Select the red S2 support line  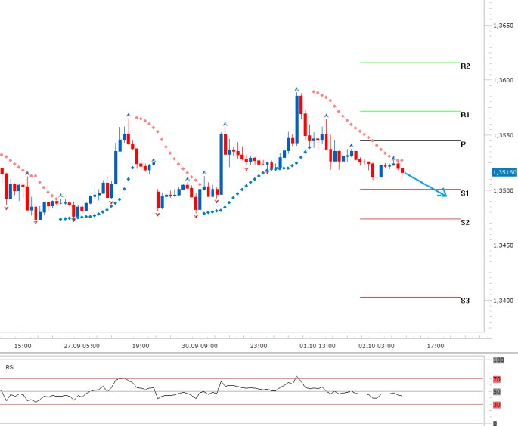click(x=410, y=219)
